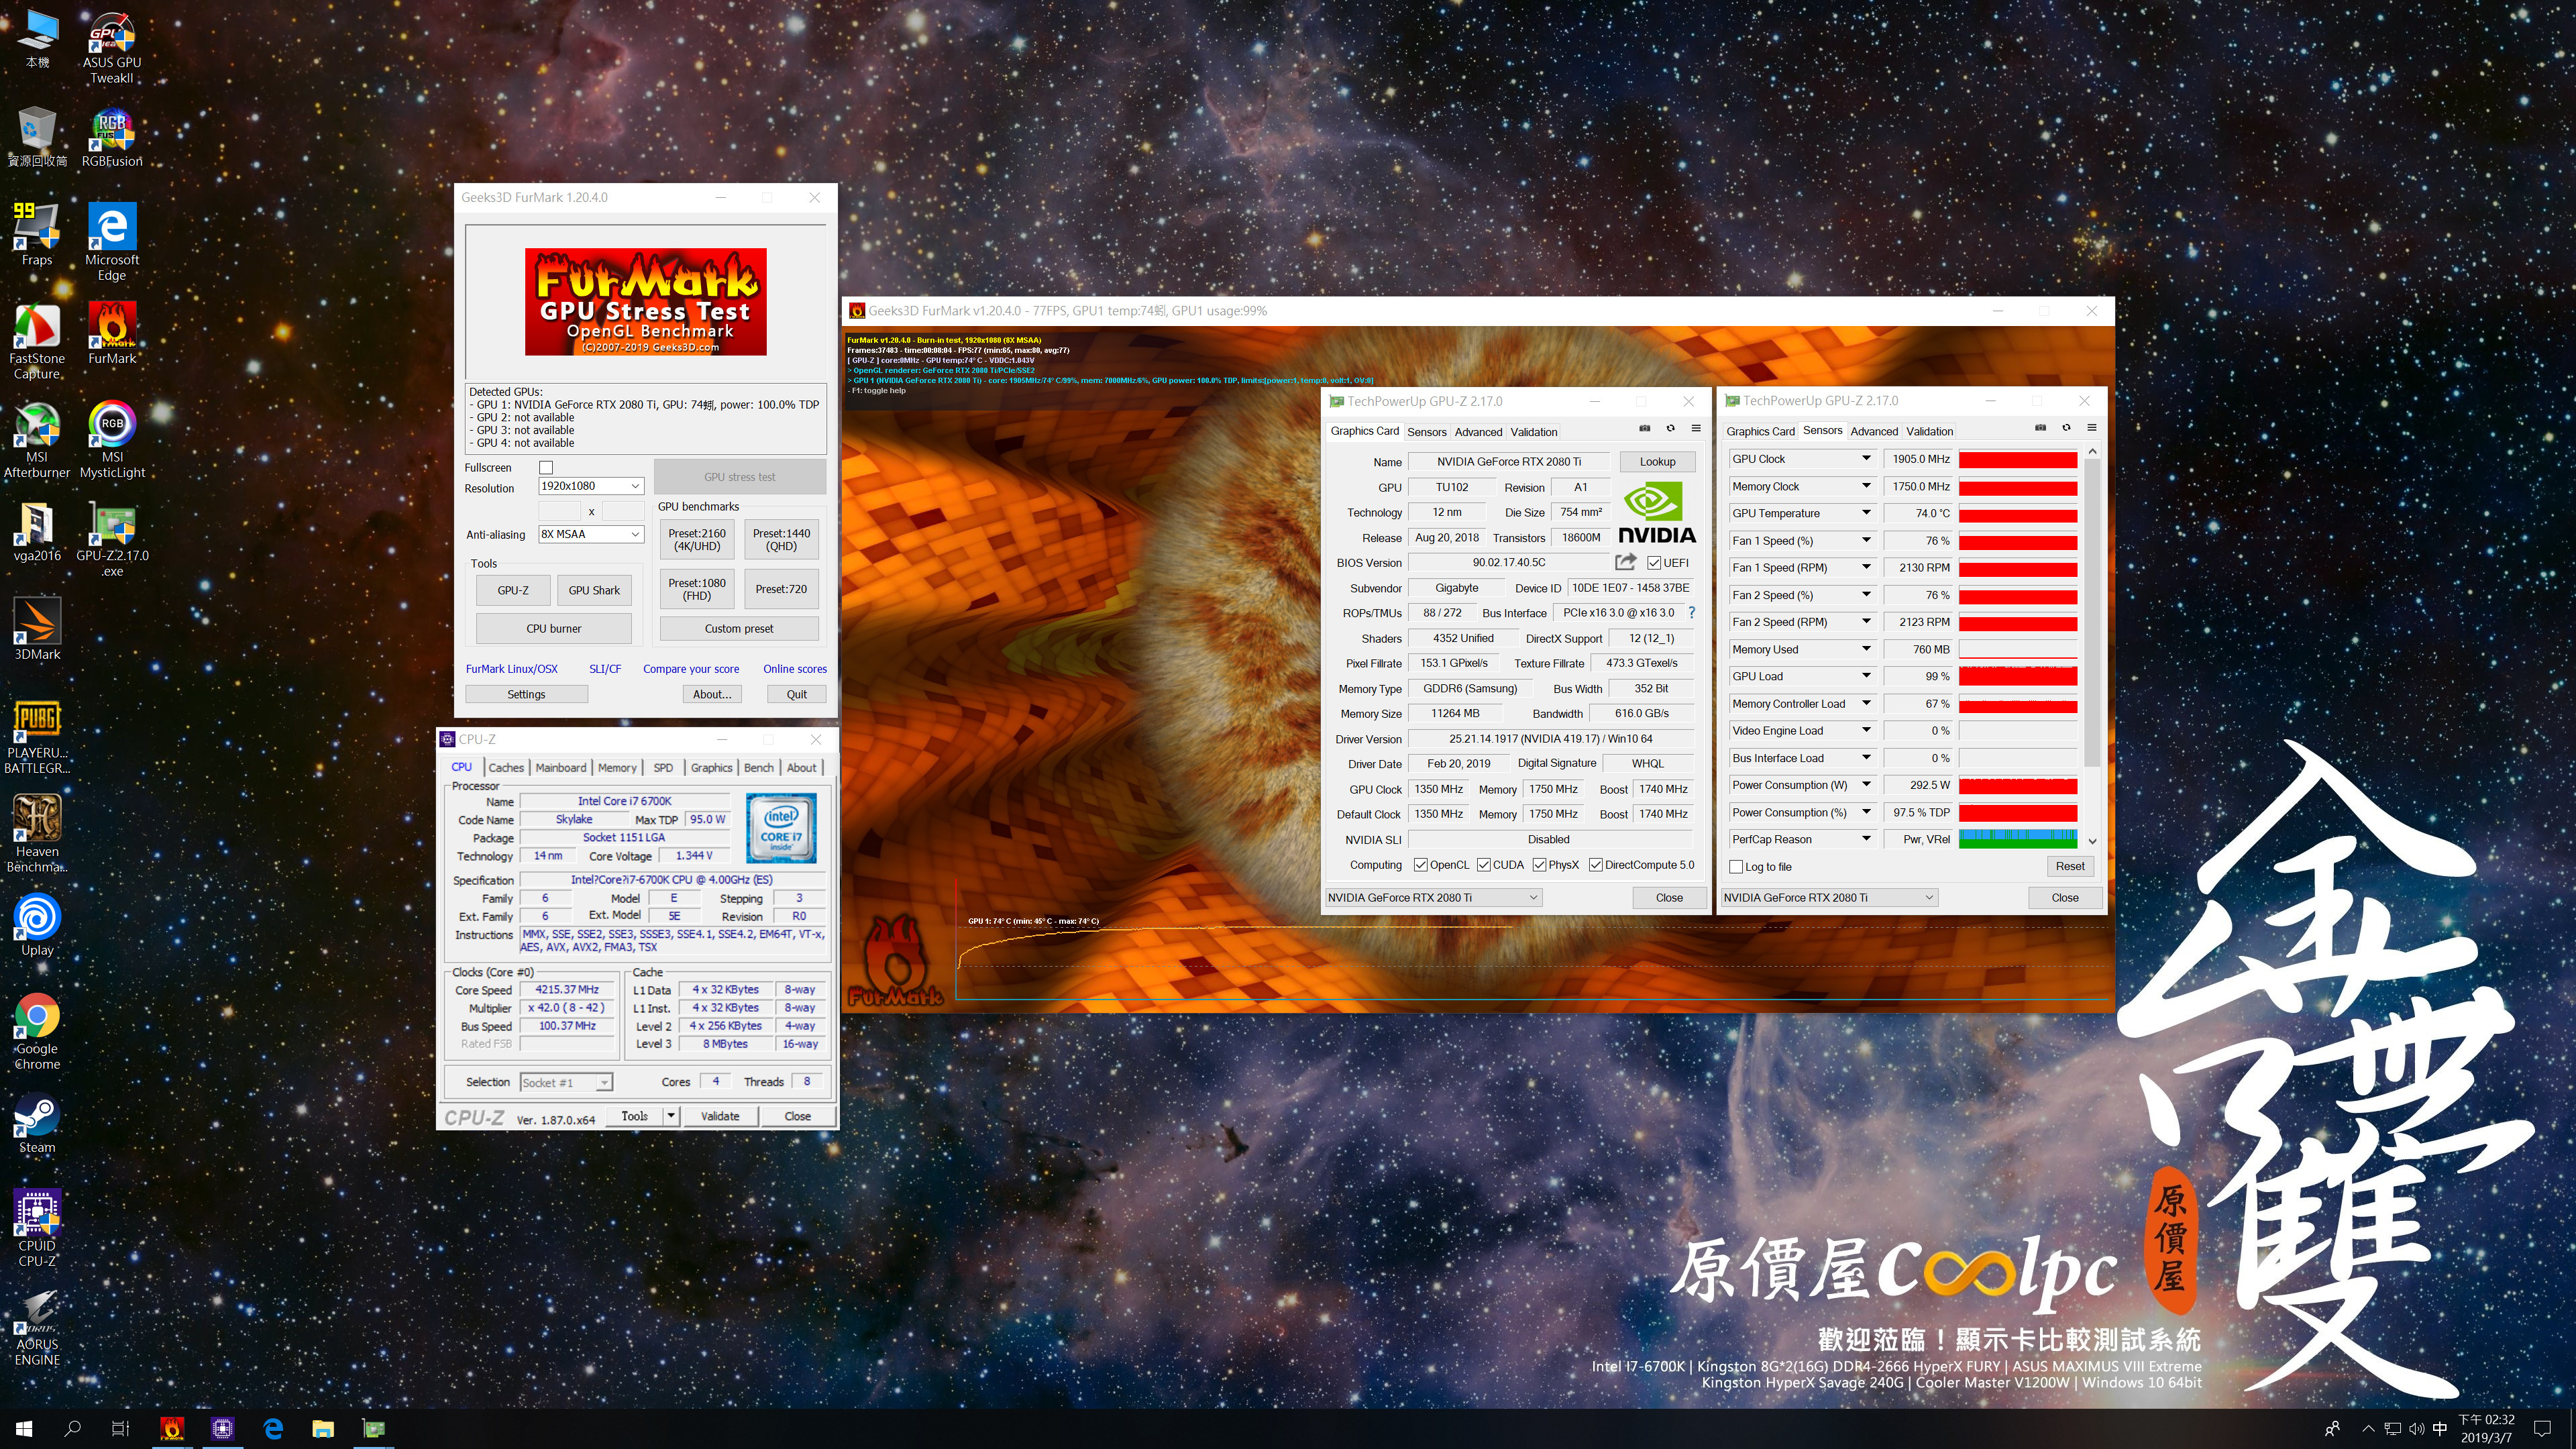The height and width of the screenshot is (1449, 2576).
Task: Open hamburger menu in GPU-Z Sensors window
Action: [2091, 428]
